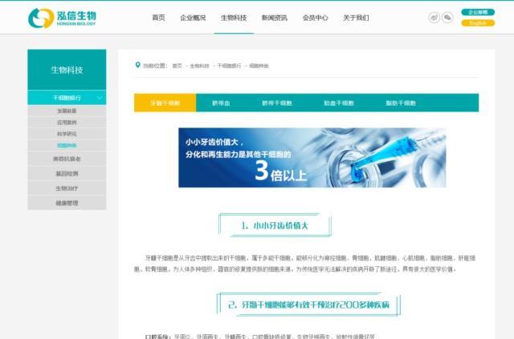Open the Weibo social icon

point(434,18)
